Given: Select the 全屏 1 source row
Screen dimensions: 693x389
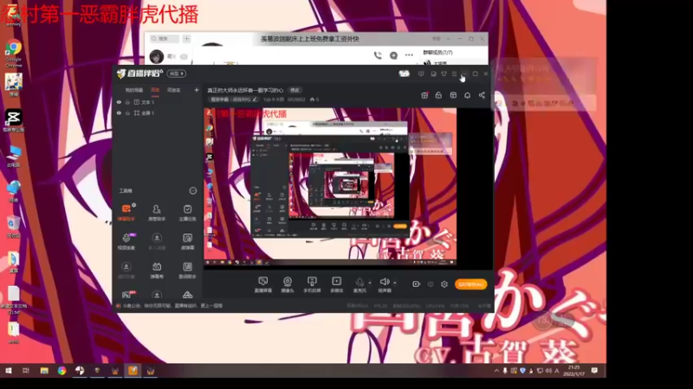Looking at the screenshot, I should click(157, 113).
